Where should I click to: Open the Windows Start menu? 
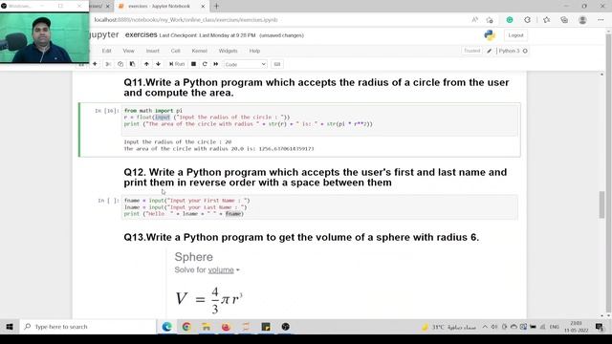click(10, 327)
